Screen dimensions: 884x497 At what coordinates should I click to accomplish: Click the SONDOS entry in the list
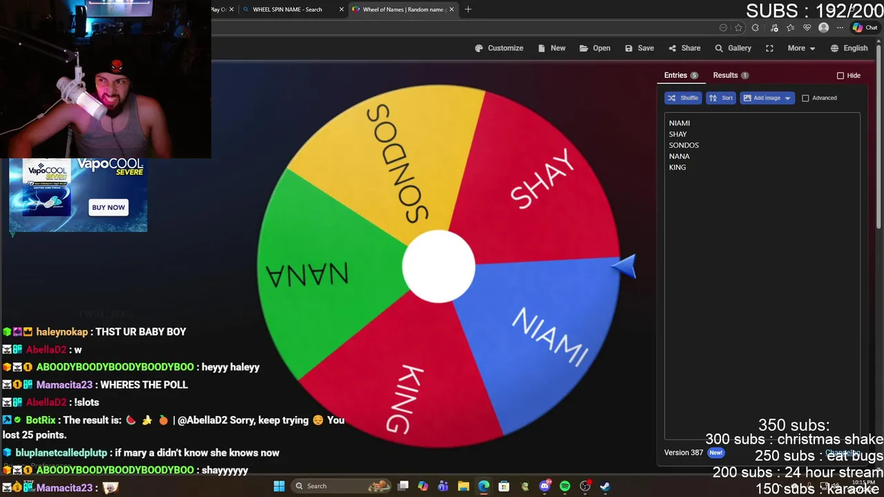click(x=684, y=145)
